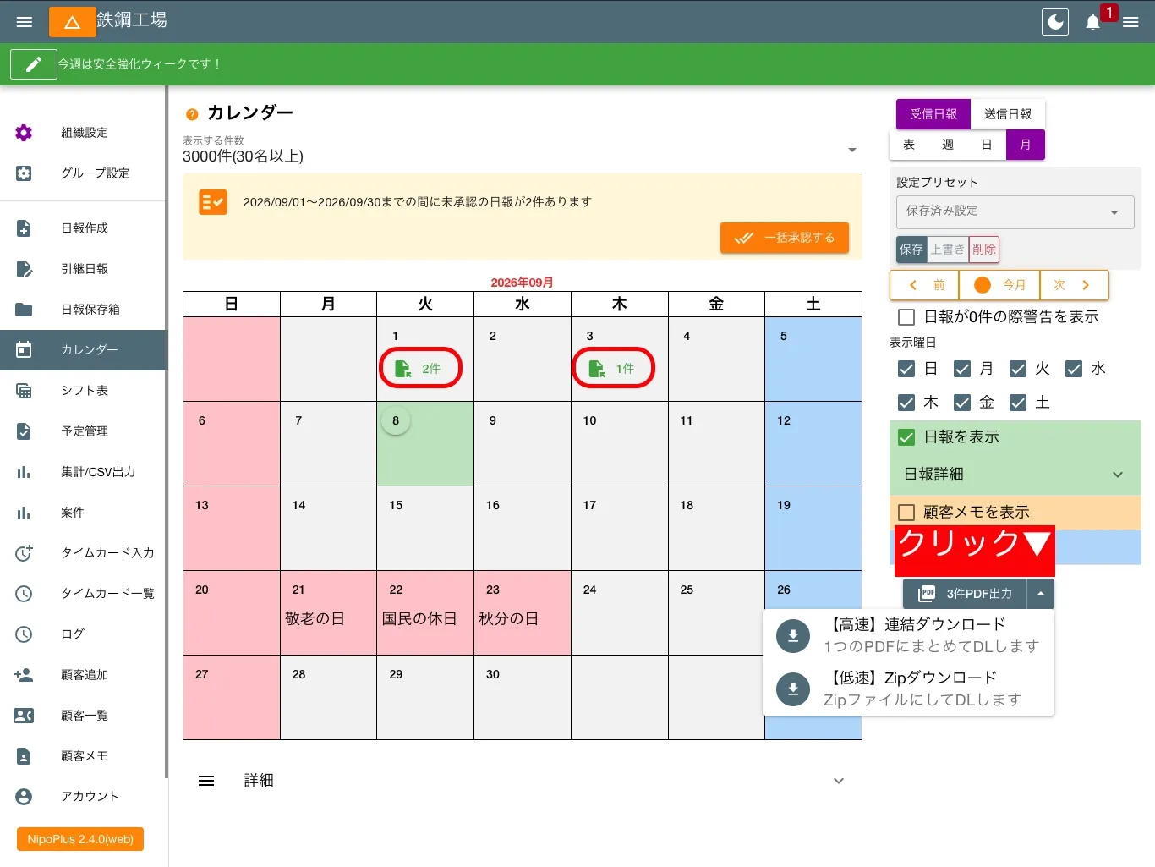This screenshot has height=867, width=1155.
Task: Open ログ clock icon in sidebar
Action: [x=24, y=634]
